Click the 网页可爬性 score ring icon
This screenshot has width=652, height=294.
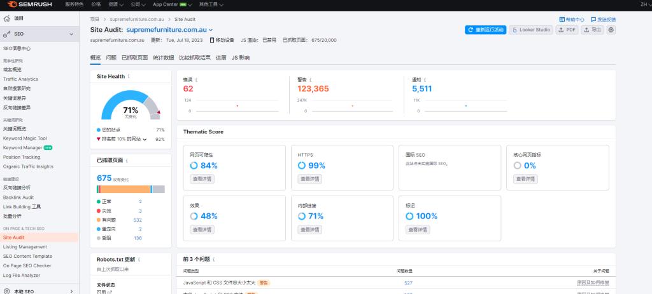click(194, 166)
